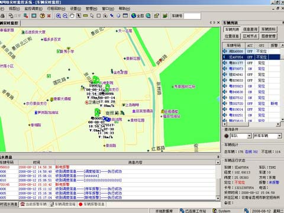
Task: Click the speaker icon in the 断电 alarm row
Action: [x=225, y=104]
